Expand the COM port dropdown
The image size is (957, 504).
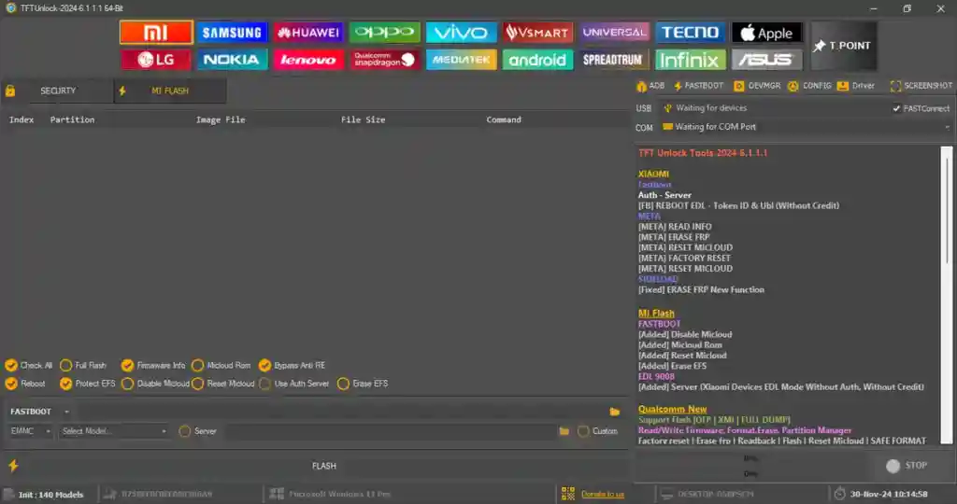[947, 127]
